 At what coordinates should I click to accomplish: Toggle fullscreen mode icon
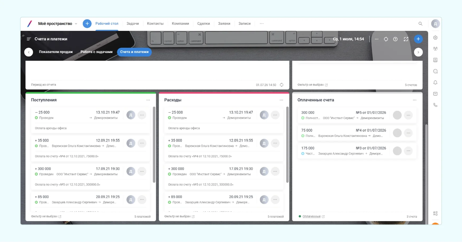click(x=406, y=39)
